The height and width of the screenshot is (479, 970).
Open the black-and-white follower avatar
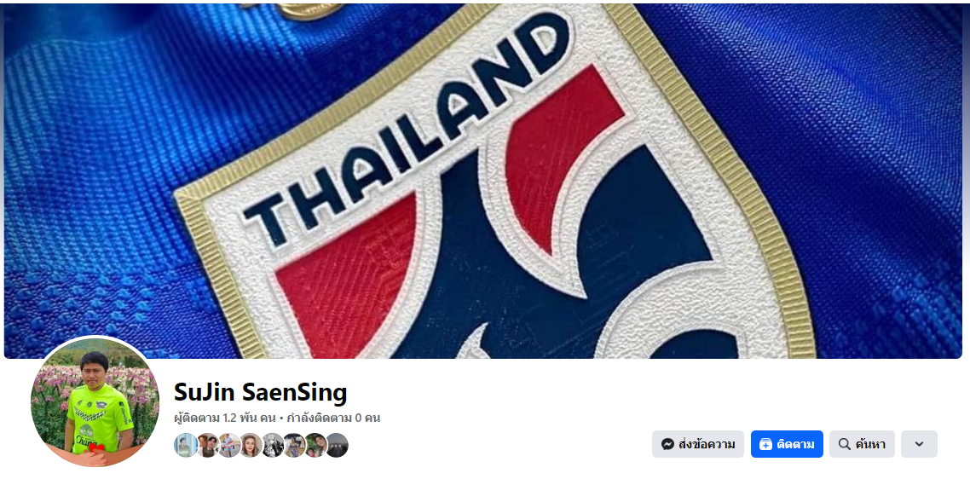[x=272, y=445]
